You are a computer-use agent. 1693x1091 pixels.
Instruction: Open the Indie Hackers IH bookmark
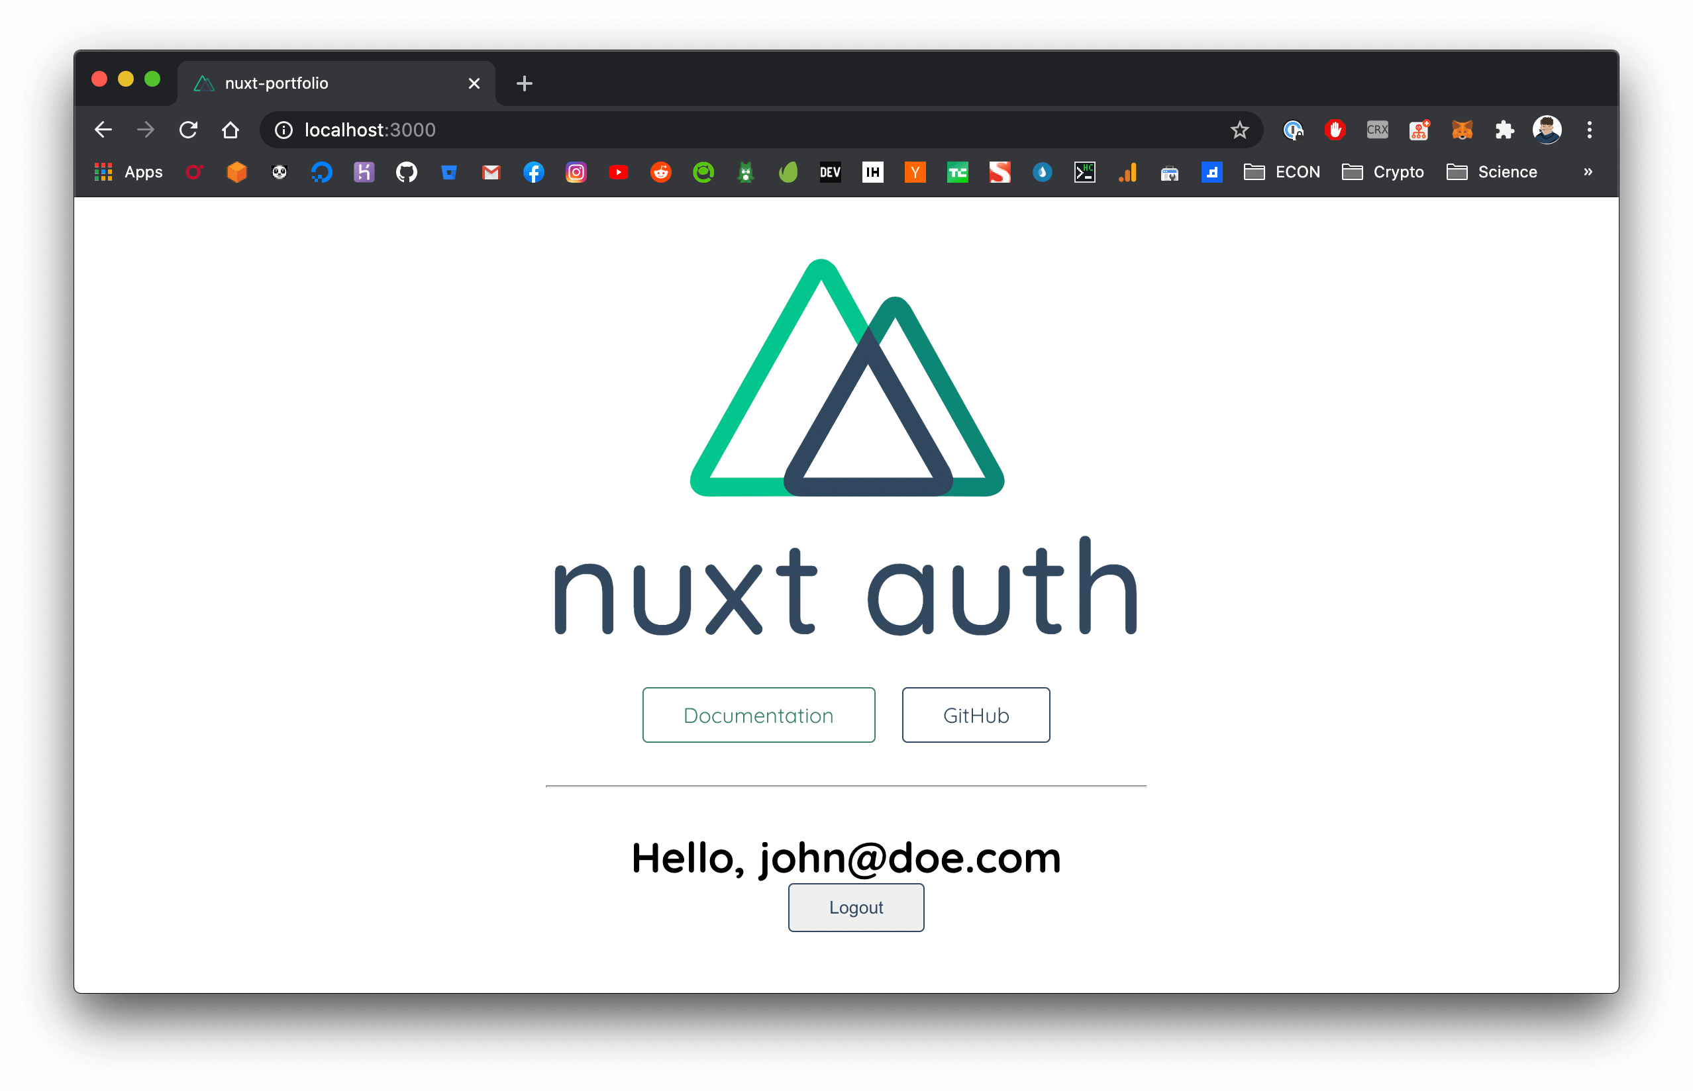[872, 171]
